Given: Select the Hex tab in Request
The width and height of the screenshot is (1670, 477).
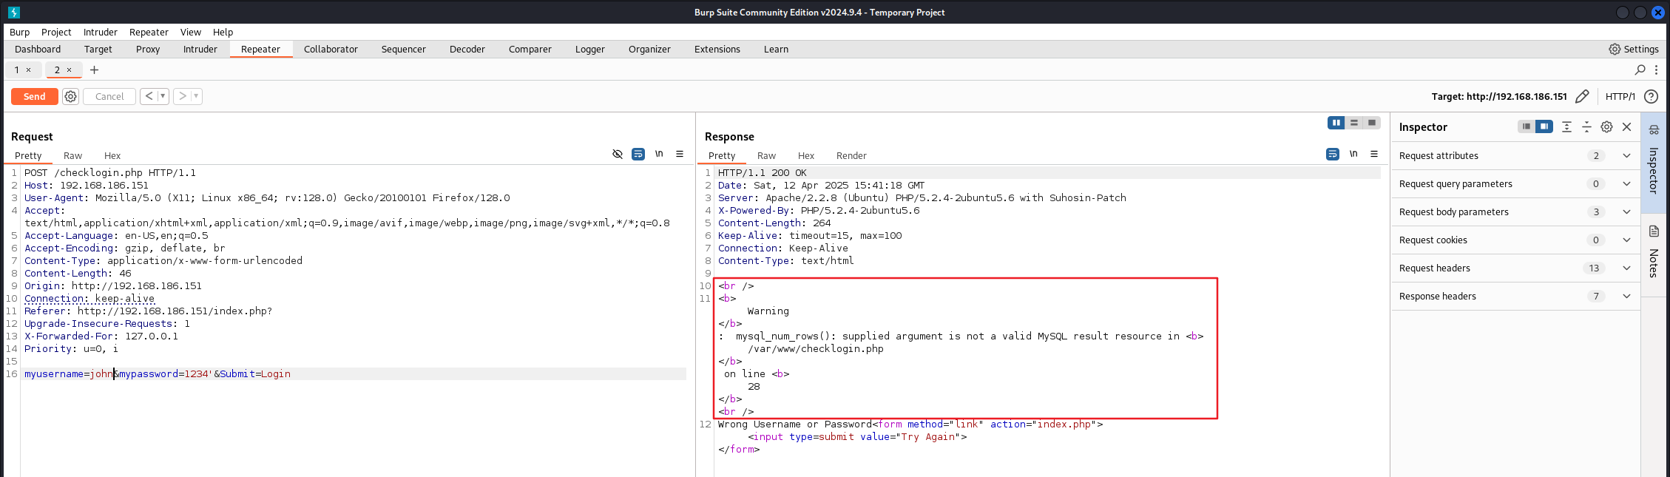Looking at the screenshot, I should coord(112,155).
